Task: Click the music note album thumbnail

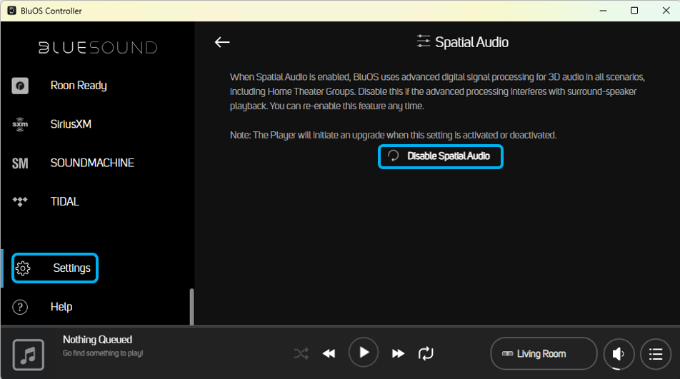Action: [x=29, y=354]
